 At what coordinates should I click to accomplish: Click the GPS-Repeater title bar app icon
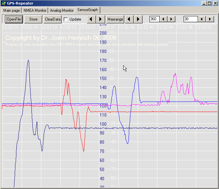tap(4, 3)
